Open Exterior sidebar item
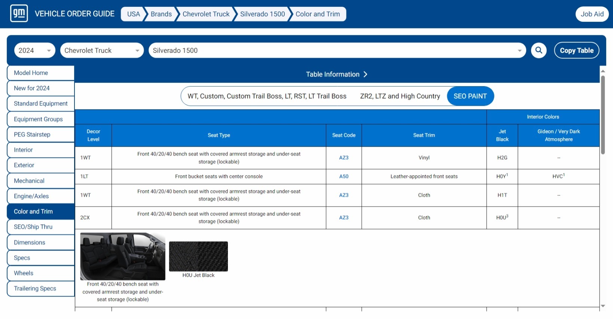613x319 pixels. coord(41,165)
